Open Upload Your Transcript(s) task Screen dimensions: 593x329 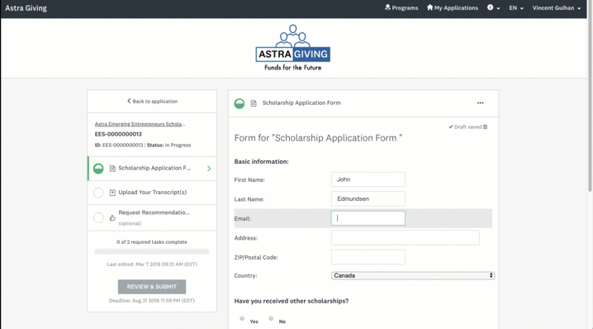[152, 193]
